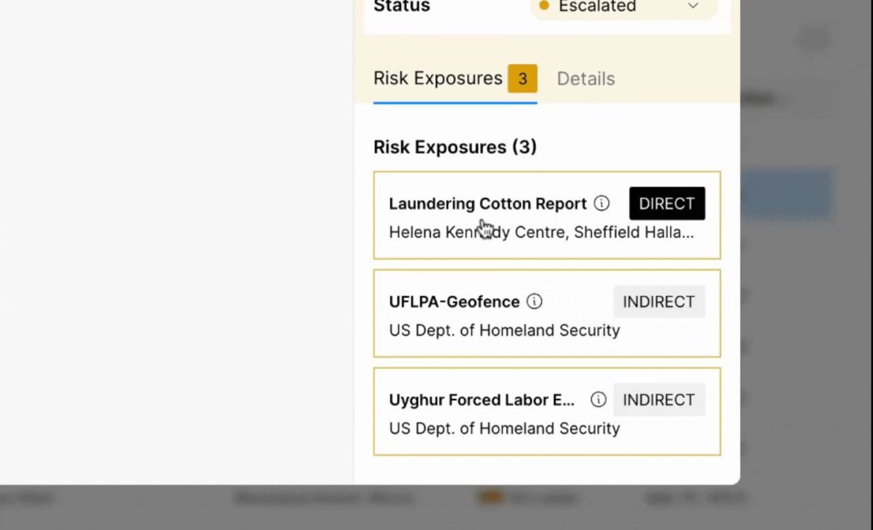873x530 pixels.
Task: Click the UFLPA-Geofence info icon
Action: 535,301
